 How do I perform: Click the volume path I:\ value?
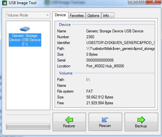point(88,80)
